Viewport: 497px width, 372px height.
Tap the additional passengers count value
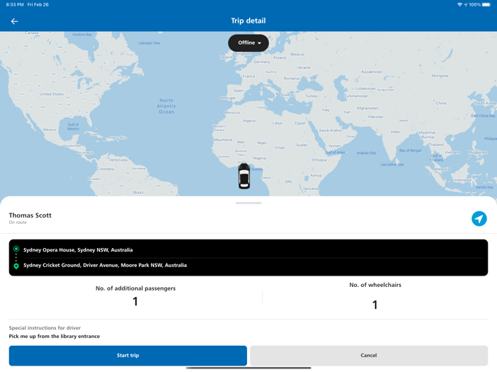[136, 301]
